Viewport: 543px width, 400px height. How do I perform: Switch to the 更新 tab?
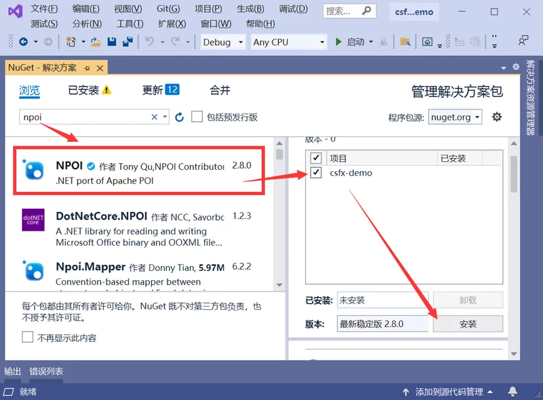point(153,90)
